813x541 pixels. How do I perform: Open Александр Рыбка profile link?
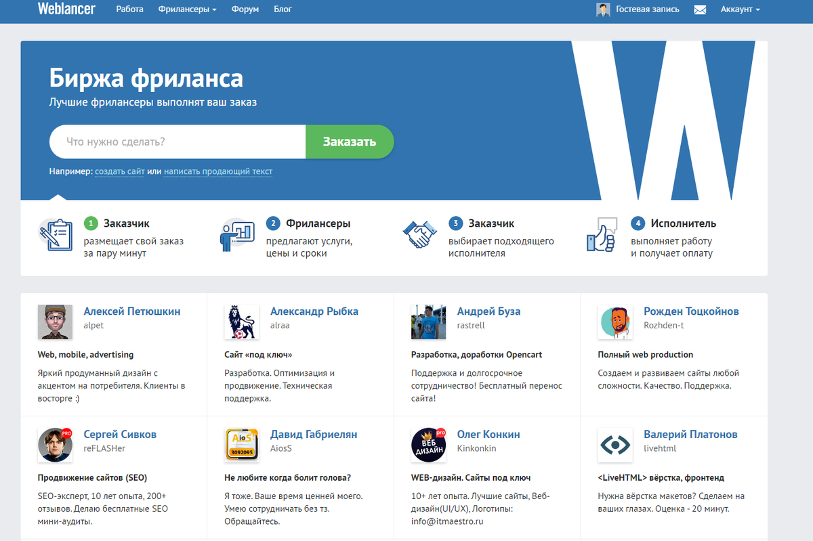coord(314,311)
